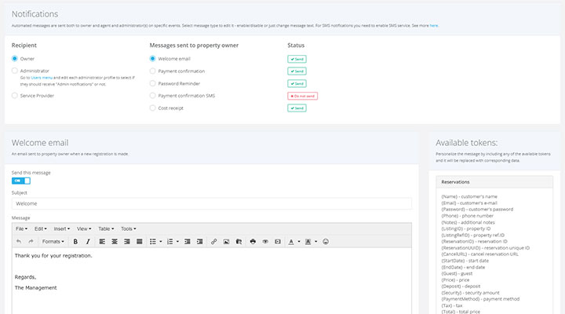Open the Table menu in editor
Screen dimensions: 565x314
pyautogui.click(x=106, y=229)
